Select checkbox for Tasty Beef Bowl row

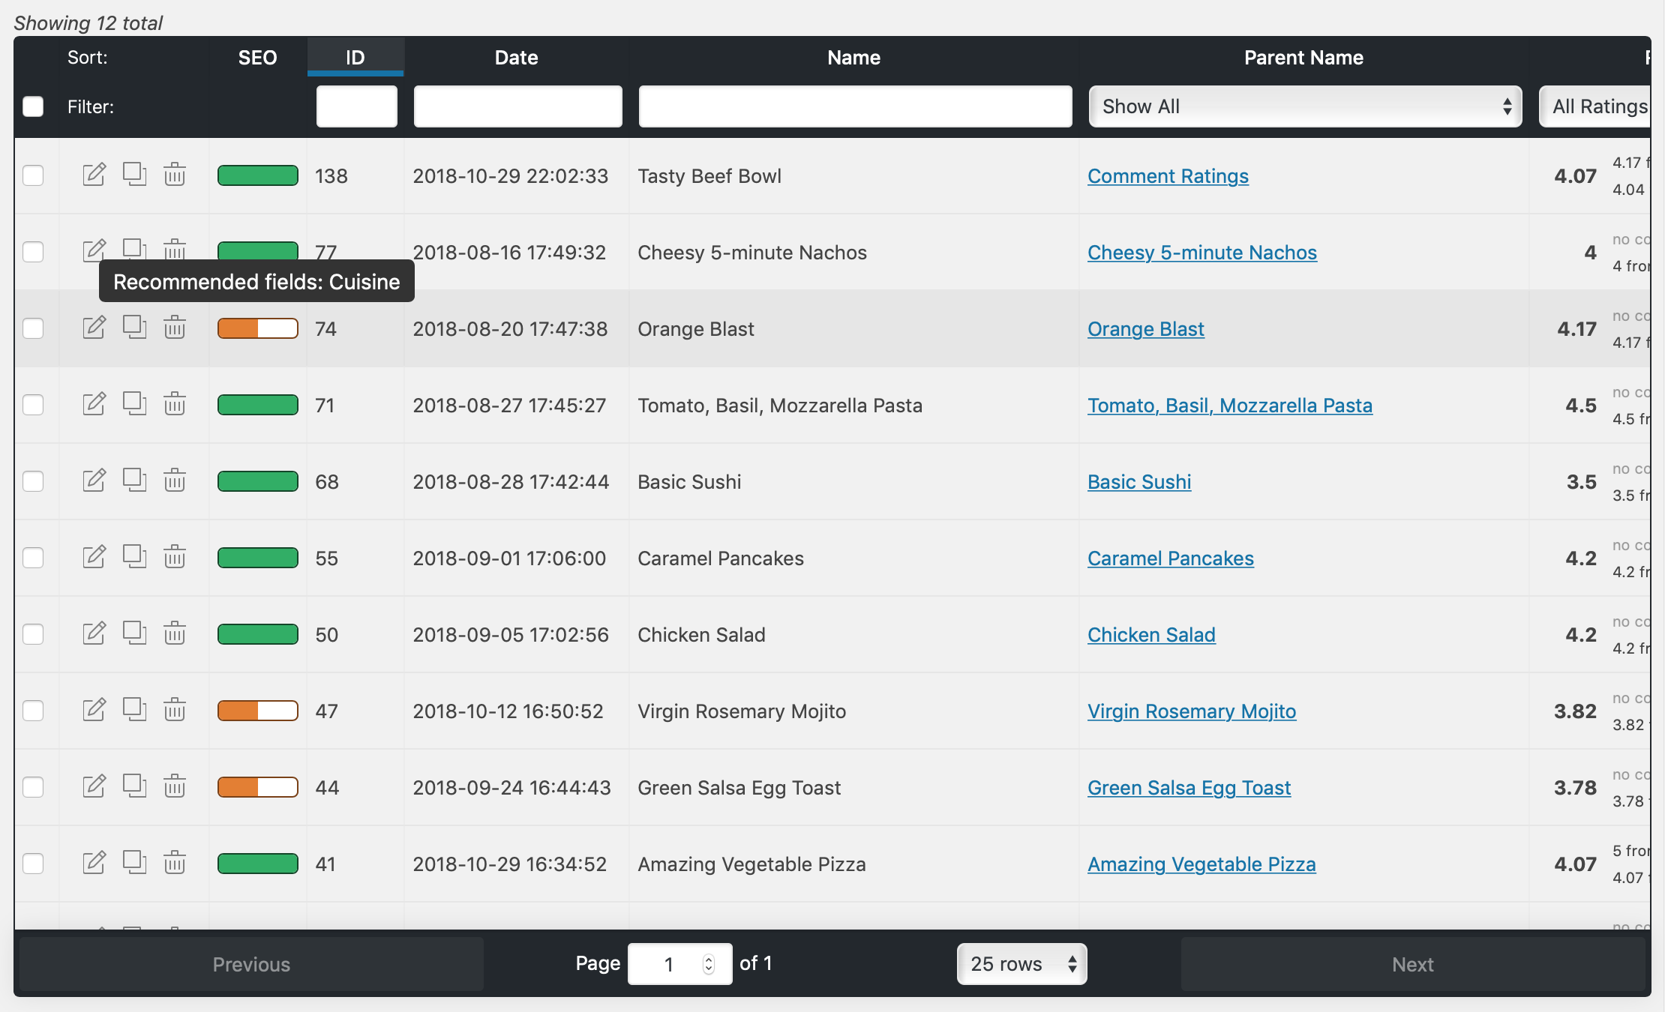tap(33, 175)
